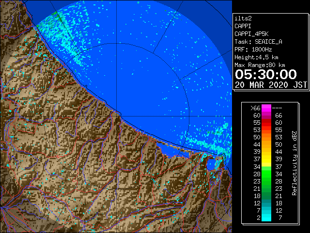Click the 'Task: SEAICE_A' line

coord(258,42)
